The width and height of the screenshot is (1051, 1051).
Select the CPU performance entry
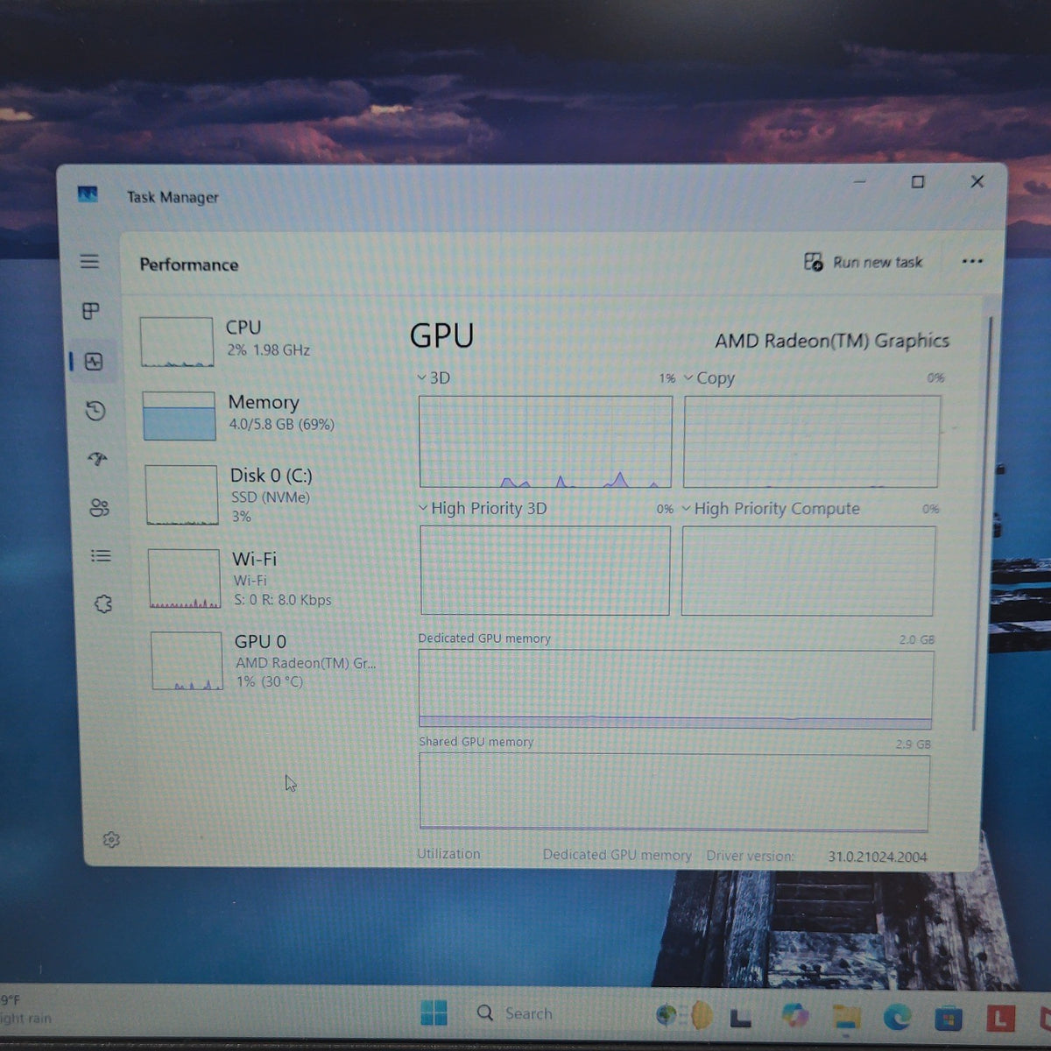click(x=263, y=341)
